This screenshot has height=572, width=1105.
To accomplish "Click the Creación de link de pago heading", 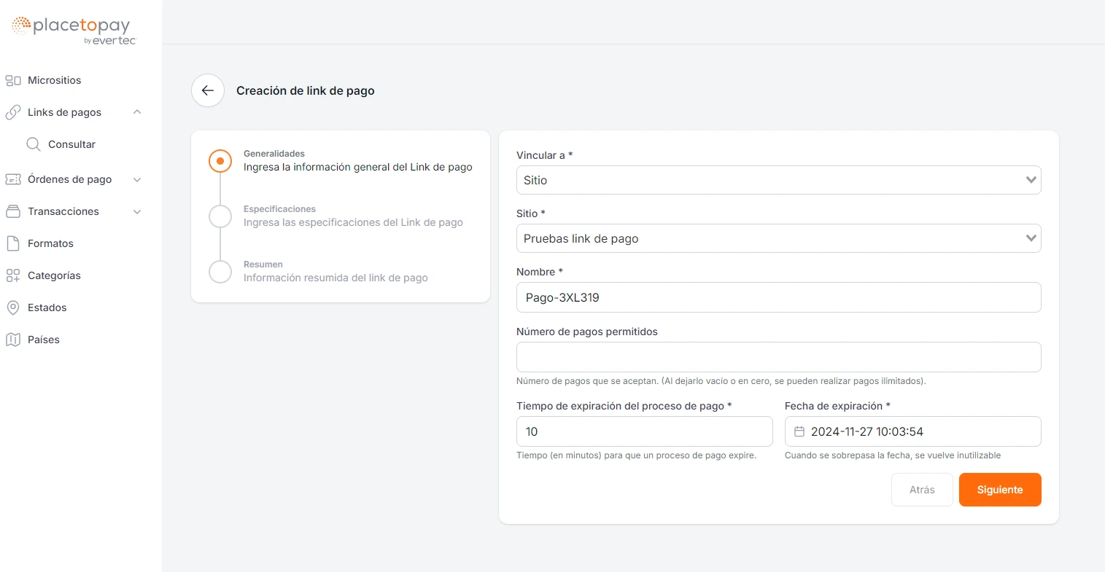I will pos(306,90).
